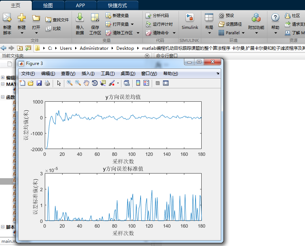The height and width of the screenshot is (246, 305).
Task: Click Administrator in the address path
Action: coord(94,48)
